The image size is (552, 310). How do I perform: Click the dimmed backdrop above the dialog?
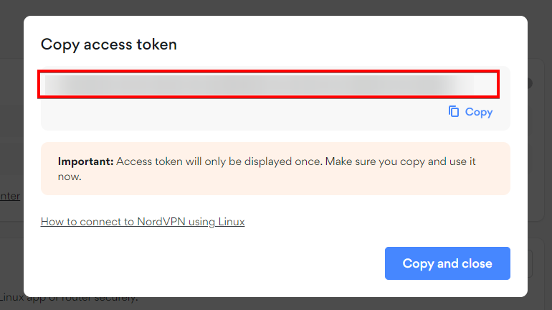[275, 7]
